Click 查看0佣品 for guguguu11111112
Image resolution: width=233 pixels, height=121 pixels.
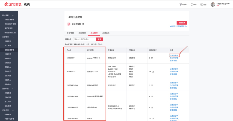[x=173, y=61]
